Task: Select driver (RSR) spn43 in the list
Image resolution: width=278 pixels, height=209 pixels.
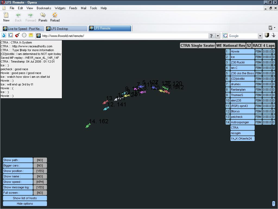Action: 242,106
